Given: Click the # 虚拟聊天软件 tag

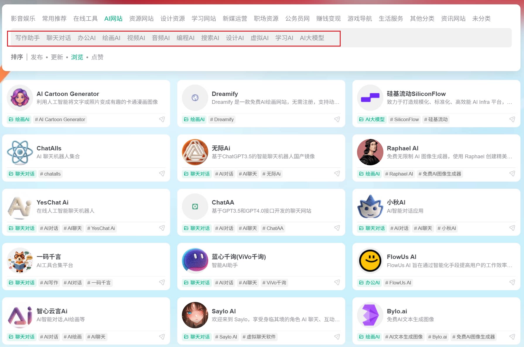Looking at the screenshot, I should point(259,337).
